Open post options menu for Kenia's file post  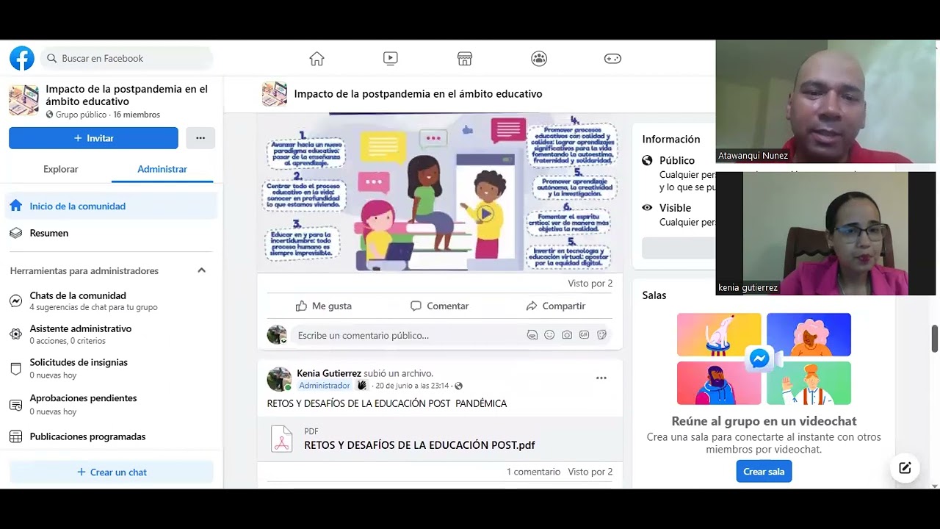point(601,378)
